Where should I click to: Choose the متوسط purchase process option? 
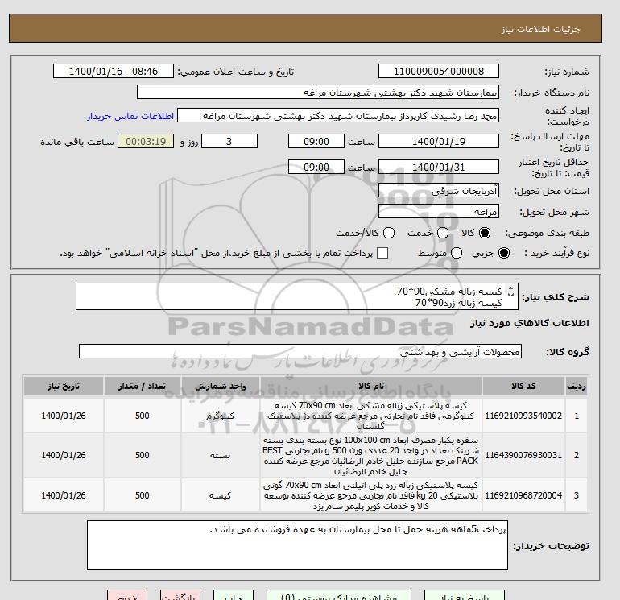pos(457,253)
